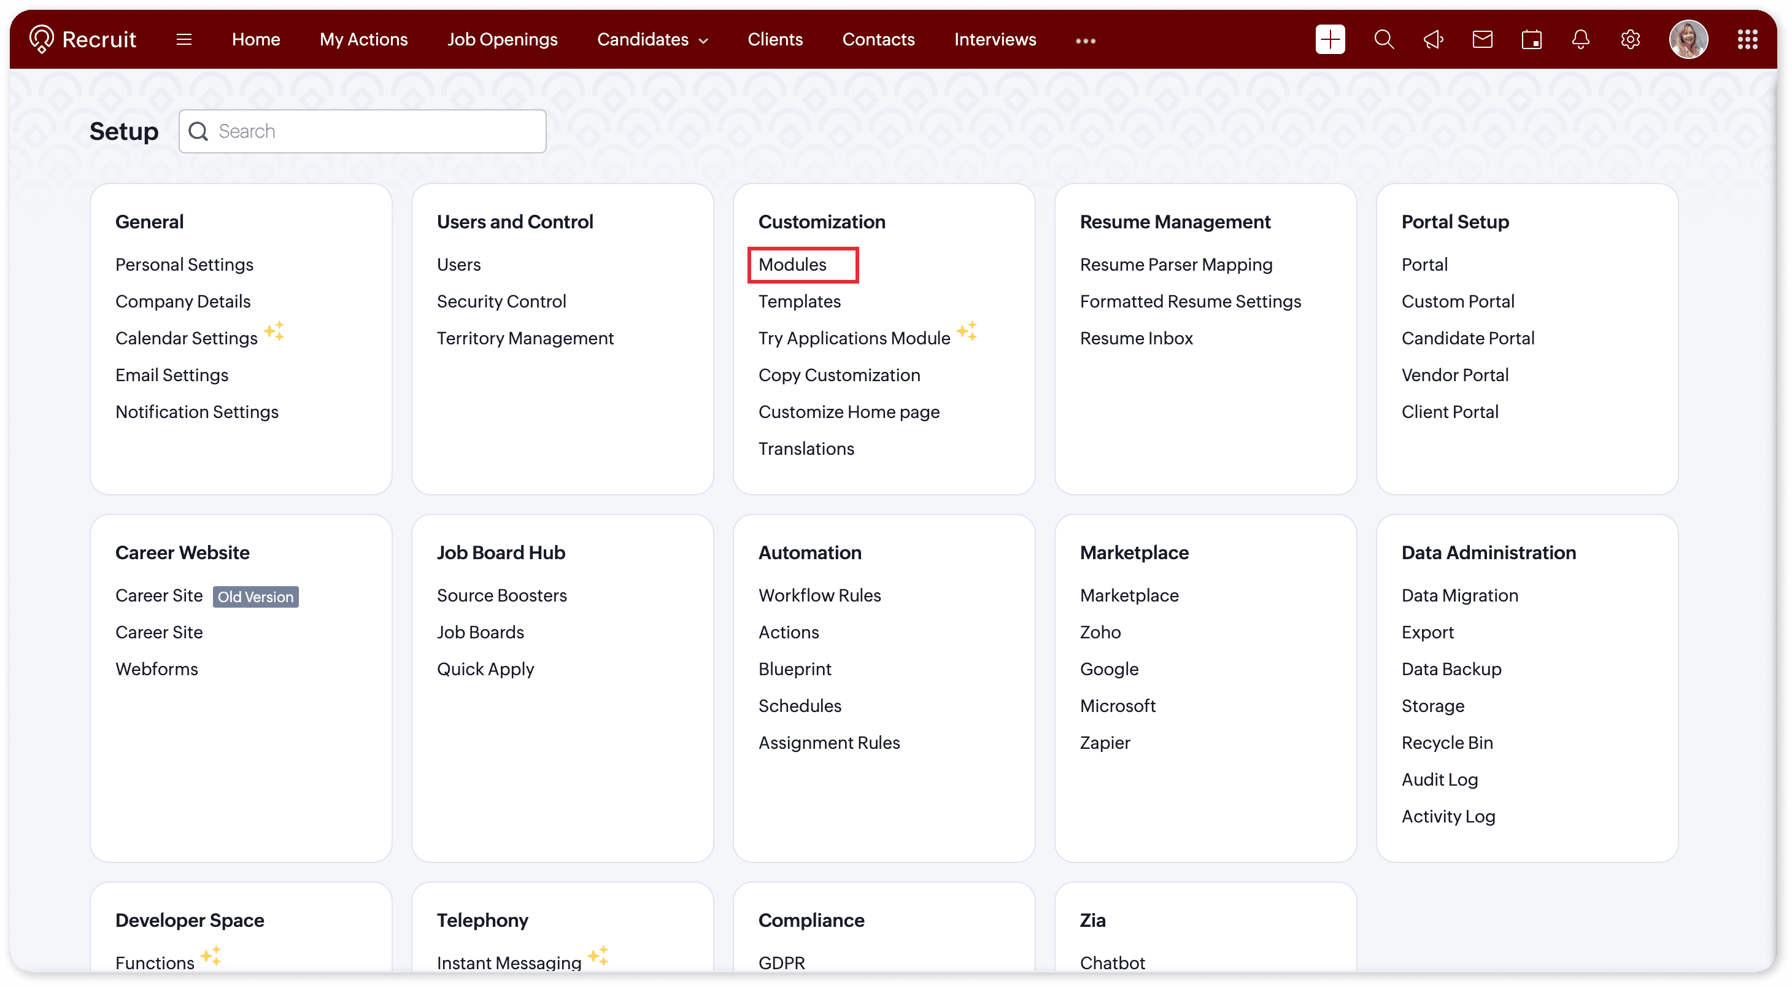Open Resume Parser Mapping link
The image size is (1792, 987).
click(x=1176, y=265)
